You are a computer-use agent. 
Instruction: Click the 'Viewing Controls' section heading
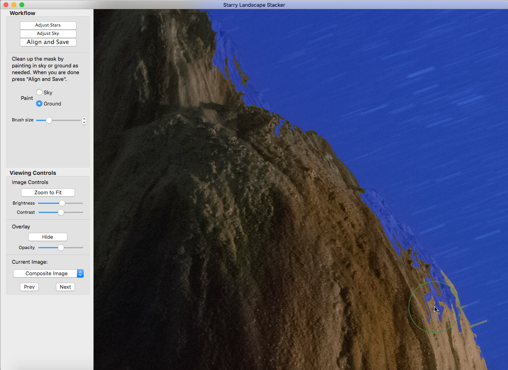click(x=33, y=173)
